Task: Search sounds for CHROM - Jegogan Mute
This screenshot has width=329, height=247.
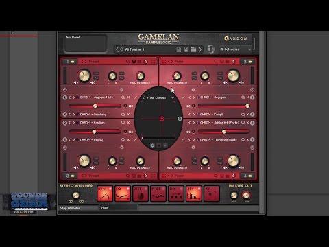Action: pyautogui.click(x=123, y=97)
